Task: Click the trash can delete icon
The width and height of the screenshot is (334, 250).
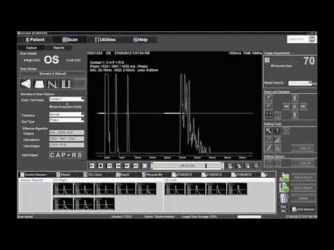Action: 285,199
